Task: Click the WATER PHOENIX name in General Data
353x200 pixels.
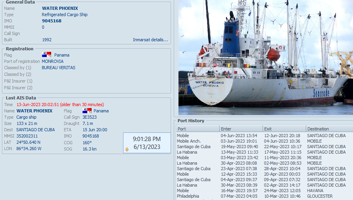Action: [x=60, y=8]
